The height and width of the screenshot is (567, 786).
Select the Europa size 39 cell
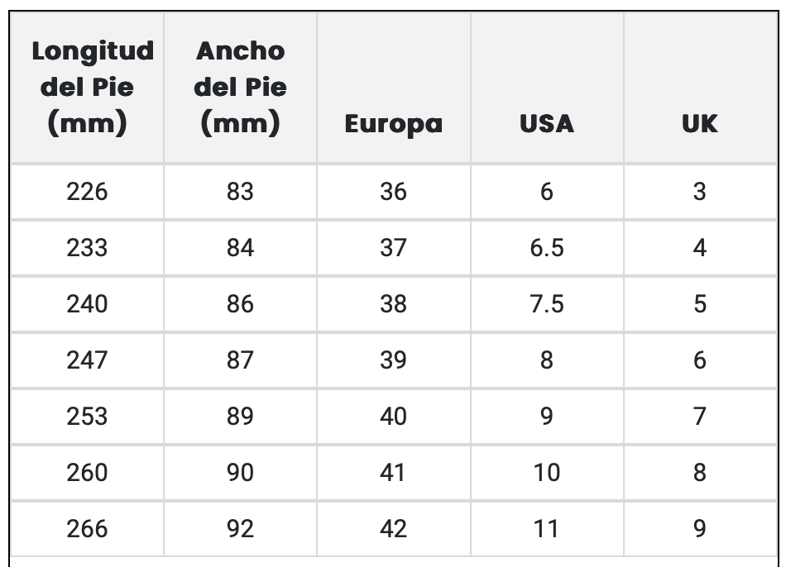coord(393,360)
